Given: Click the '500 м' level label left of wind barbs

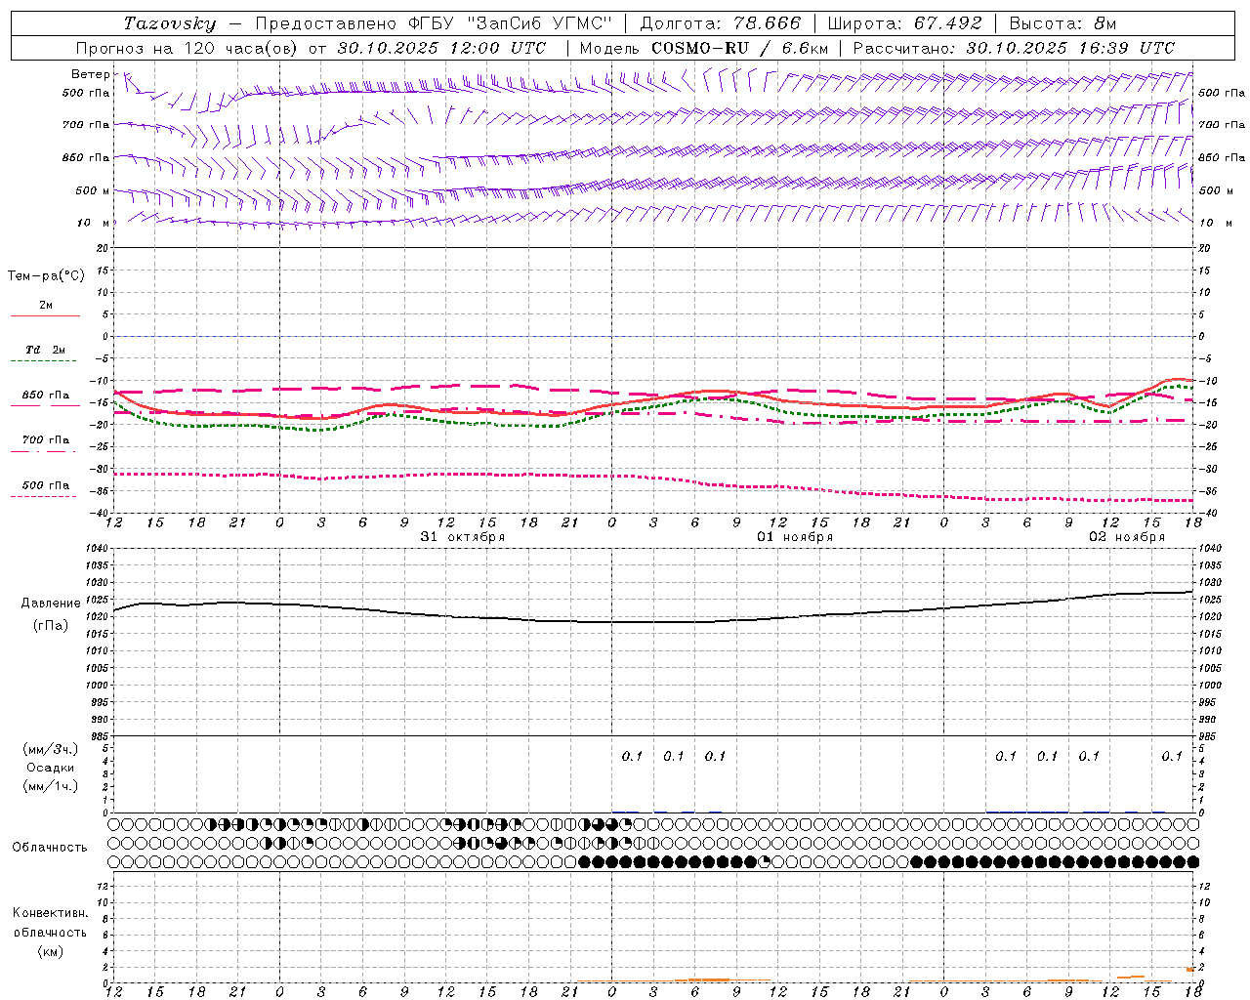Looking at the screenshot, I should pos(93,190).
